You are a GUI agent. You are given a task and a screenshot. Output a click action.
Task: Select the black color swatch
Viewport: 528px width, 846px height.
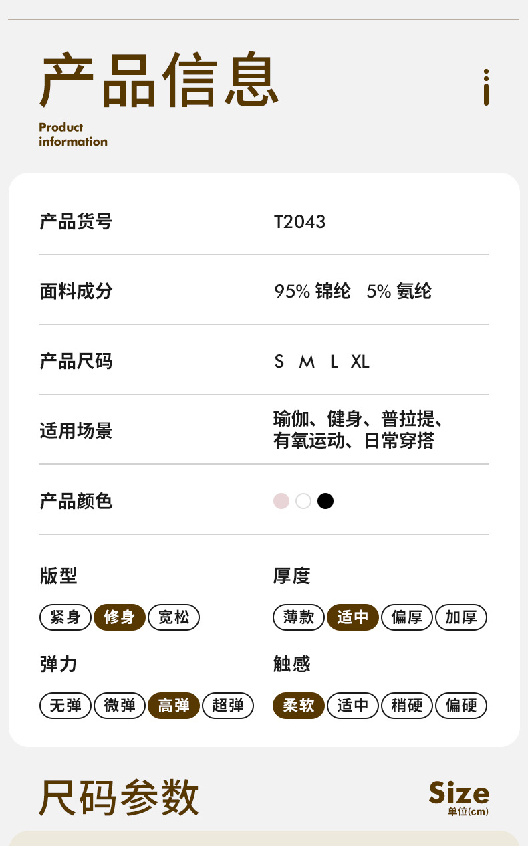pos(325,501)
